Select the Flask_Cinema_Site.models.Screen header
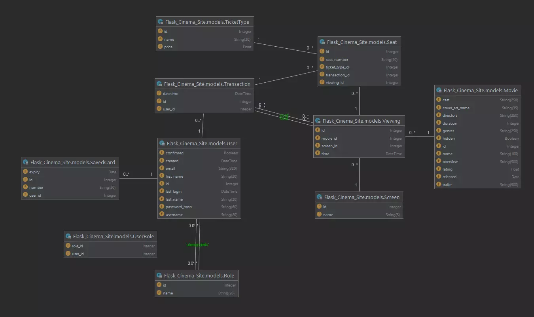The image size is (534, 317). (x=359, y=197)
